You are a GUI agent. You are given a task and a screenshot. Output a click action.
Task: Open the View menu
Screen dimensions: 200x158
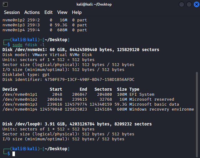coord(62,12)
